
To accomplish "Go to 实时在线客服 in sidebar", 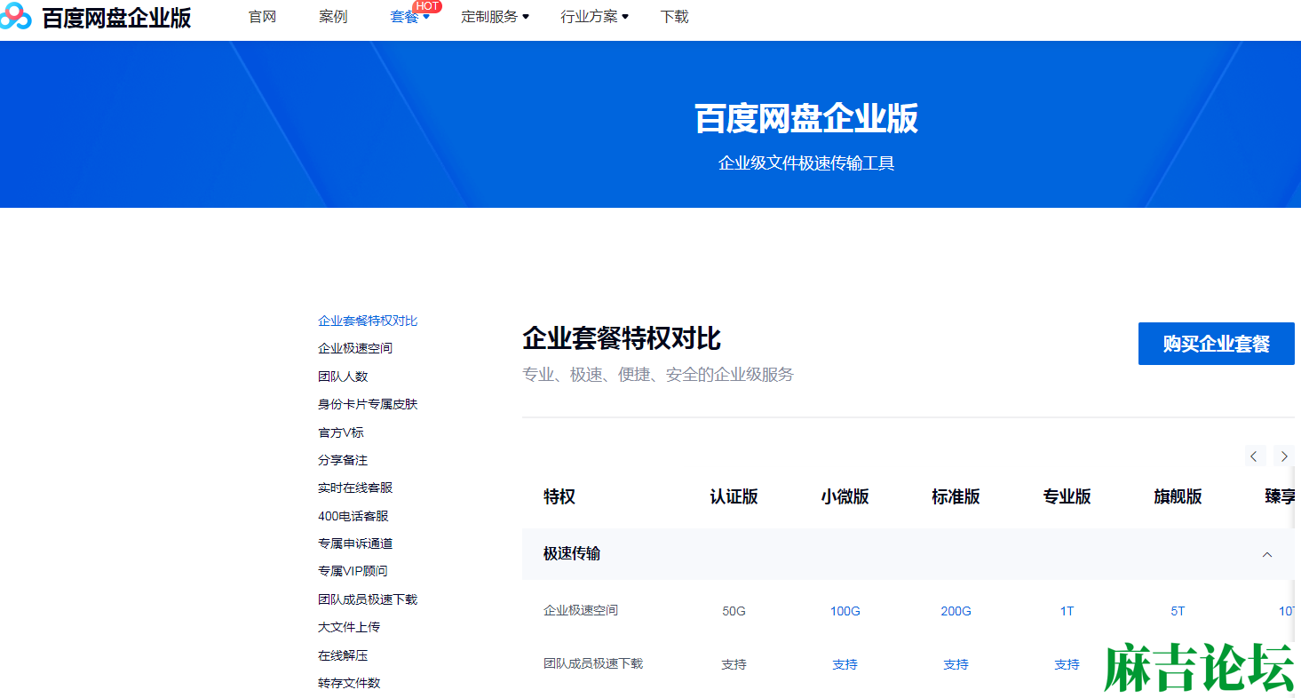I will (355, 488).
